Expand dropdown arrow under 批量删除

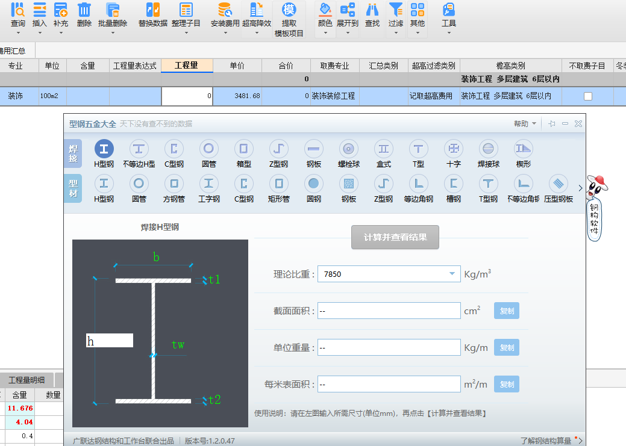point(113,33)
